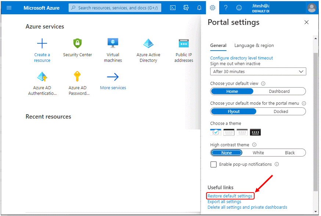321x216 pixels.
Task: Open the notifications bell
Action: tap(199, 8)
